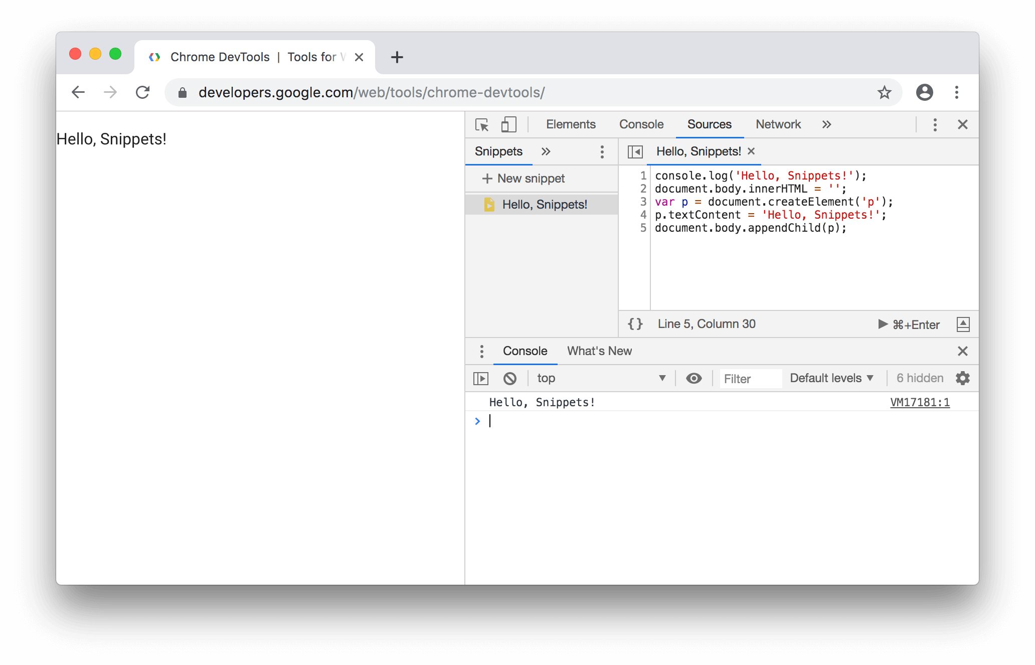Select the Hello, Snippets! snippet file

[x=544, y=205]
